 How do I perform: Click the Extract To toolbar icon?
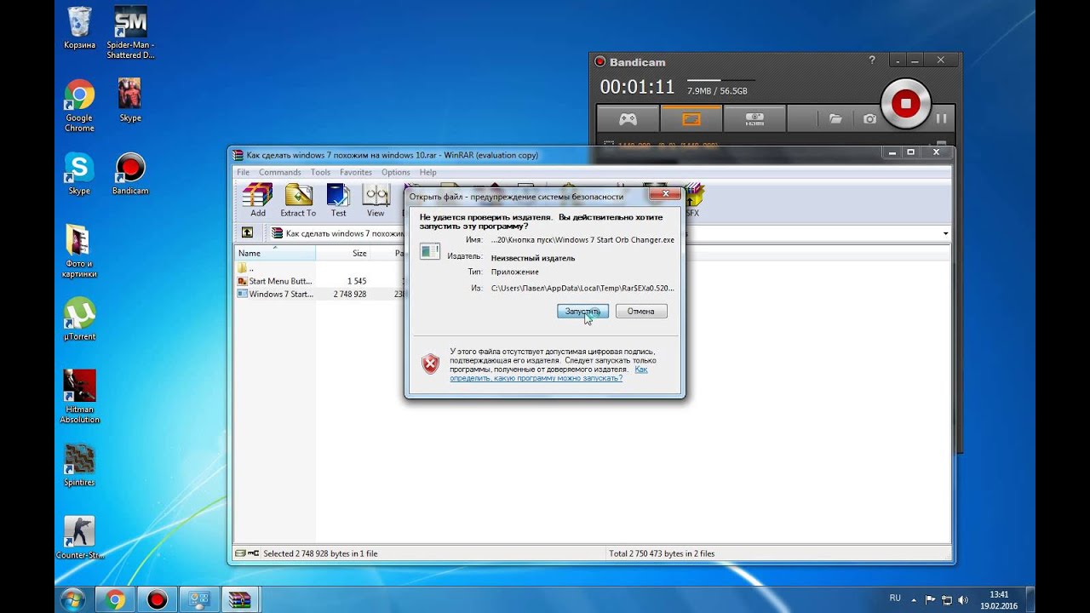click(298, 200)
